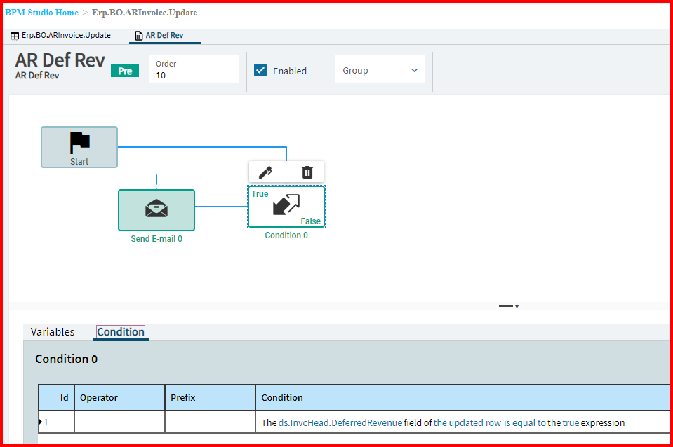Click the grid icon on Erp.BO.ARInvoice.Update tab
Screen dimensions: 673x447
click(15, 36)
